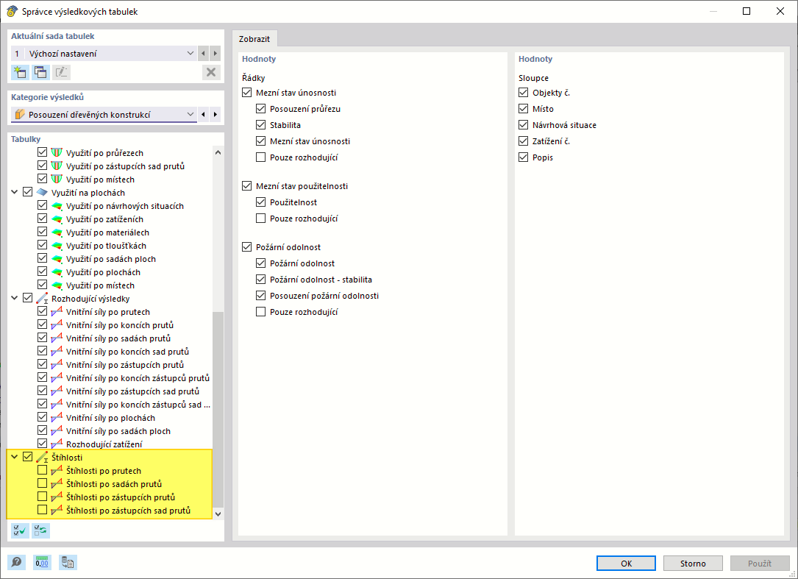Viewport: 798px width, 579px height.
Task: Enable Štíhlosti po prutech checkbox
Action: point(42,470)
